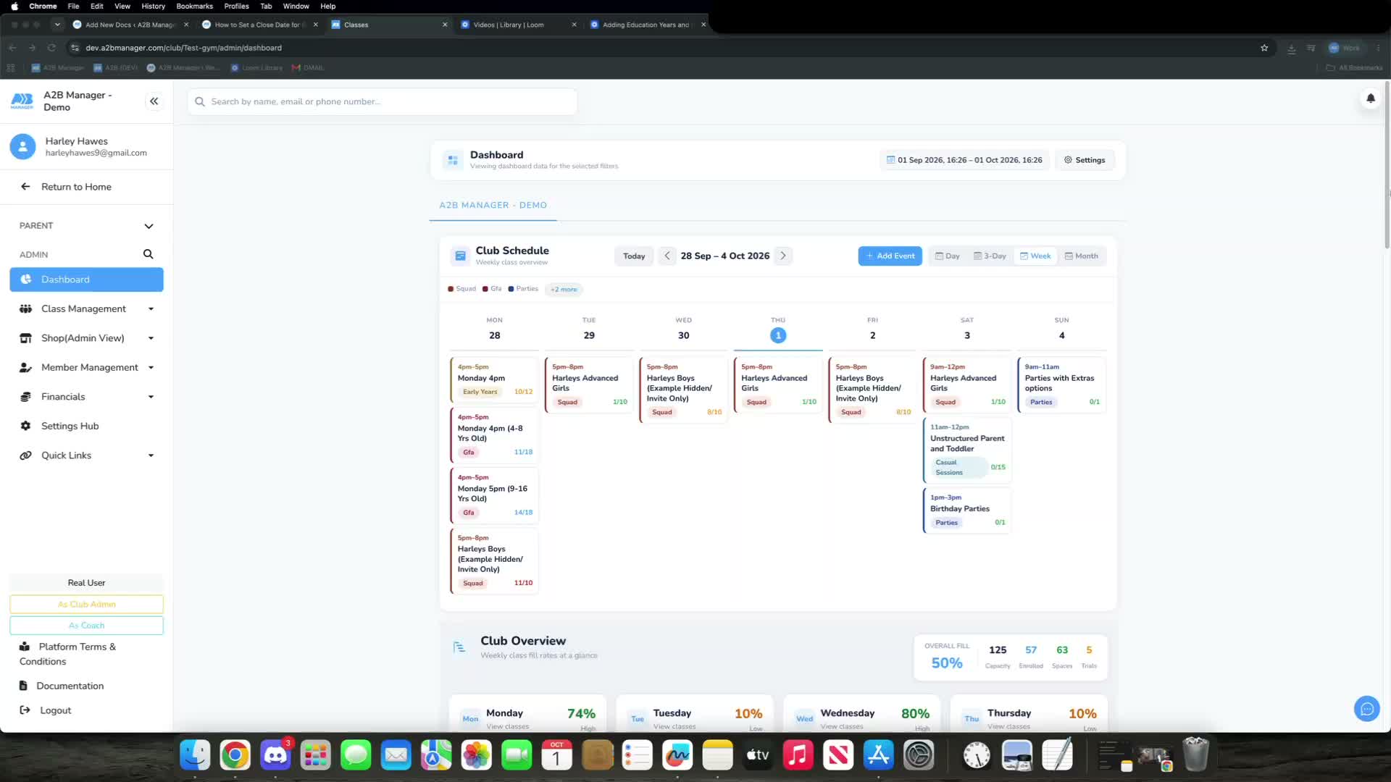Open the dashboard date range picker

[x=964, y=160]
